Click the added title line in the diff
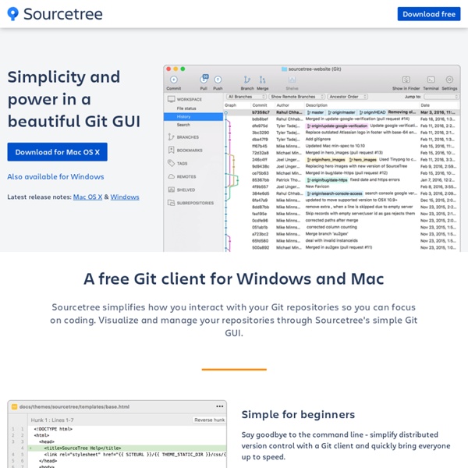The height and width of the screenshot is (468, 468). (x=127, y=448)
